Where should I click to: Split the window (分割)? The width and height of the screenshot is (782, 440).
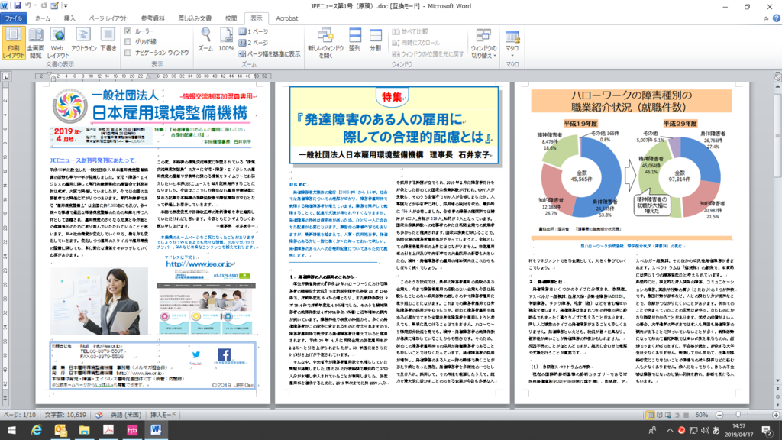coord(375,40)
